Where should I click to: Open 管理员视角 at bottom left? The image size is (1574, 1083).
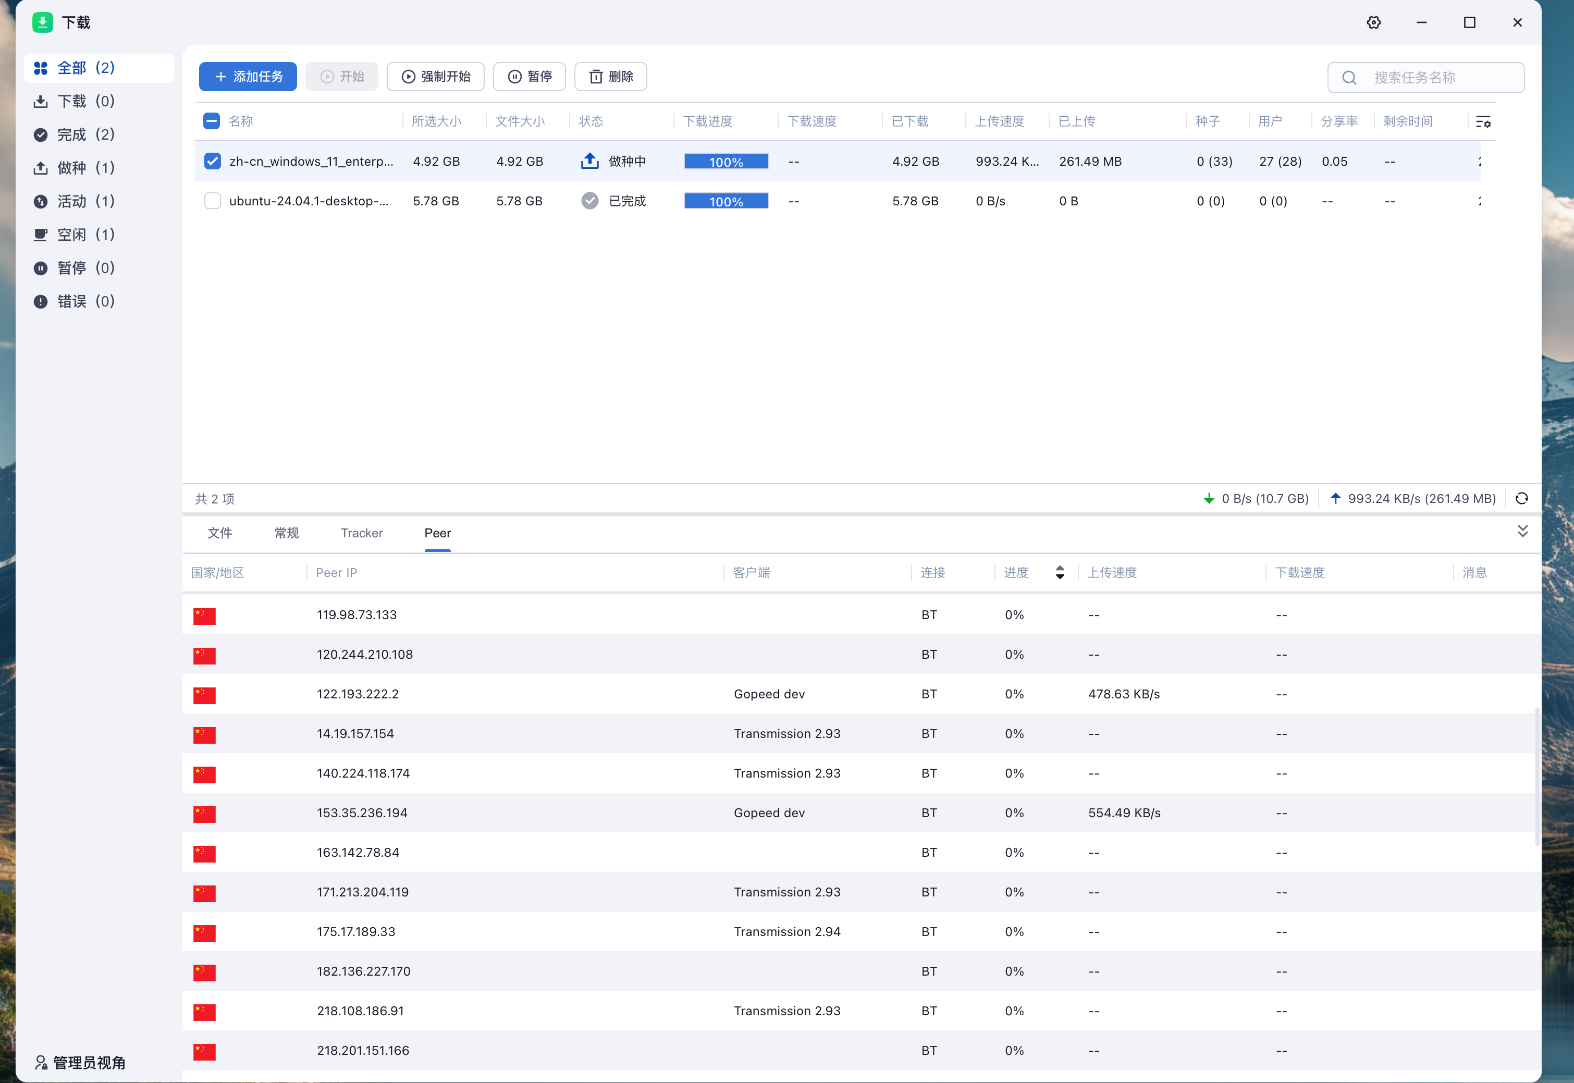80,1062
